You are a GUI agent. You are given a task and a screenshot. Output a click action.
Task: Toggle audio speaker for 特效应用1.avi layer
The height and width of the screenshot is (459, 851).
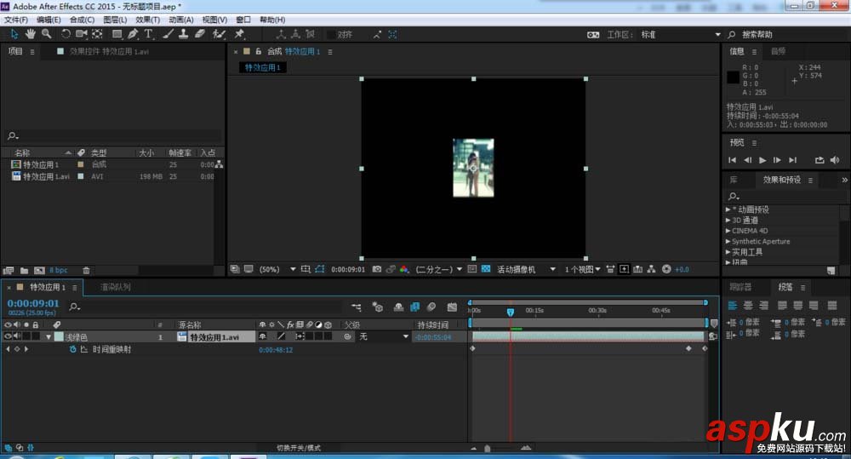pyautogui.click(x=17, y=336)
